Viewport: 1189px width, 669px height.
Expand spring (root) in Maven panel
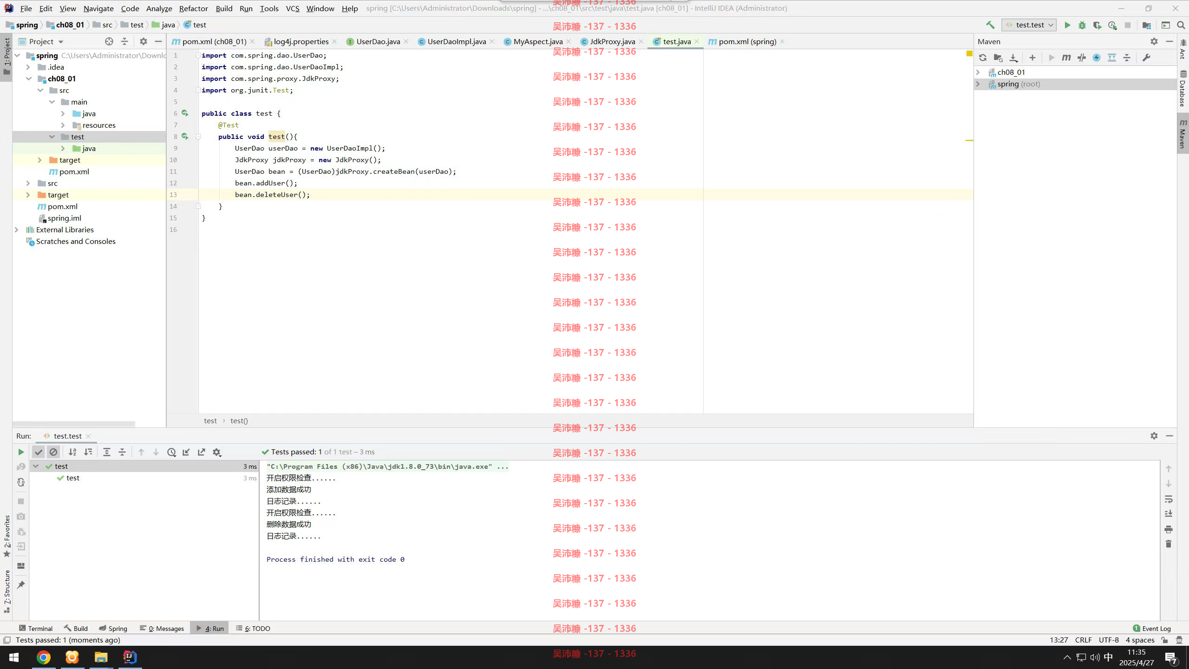(x=978, y=84)
